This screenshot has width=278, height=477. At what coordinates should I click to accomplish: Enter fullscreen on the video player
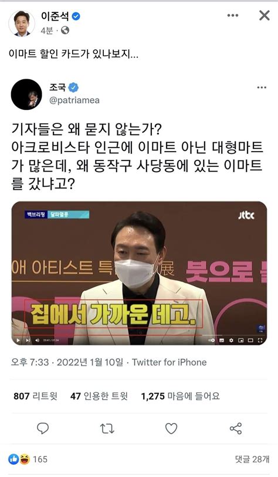click(260, 340)
